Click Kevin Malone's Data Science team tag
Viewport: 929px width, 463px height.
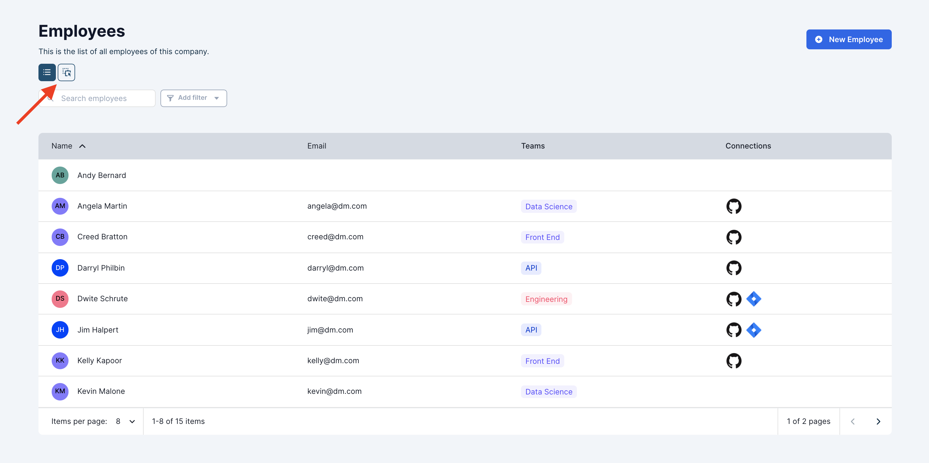549,392
